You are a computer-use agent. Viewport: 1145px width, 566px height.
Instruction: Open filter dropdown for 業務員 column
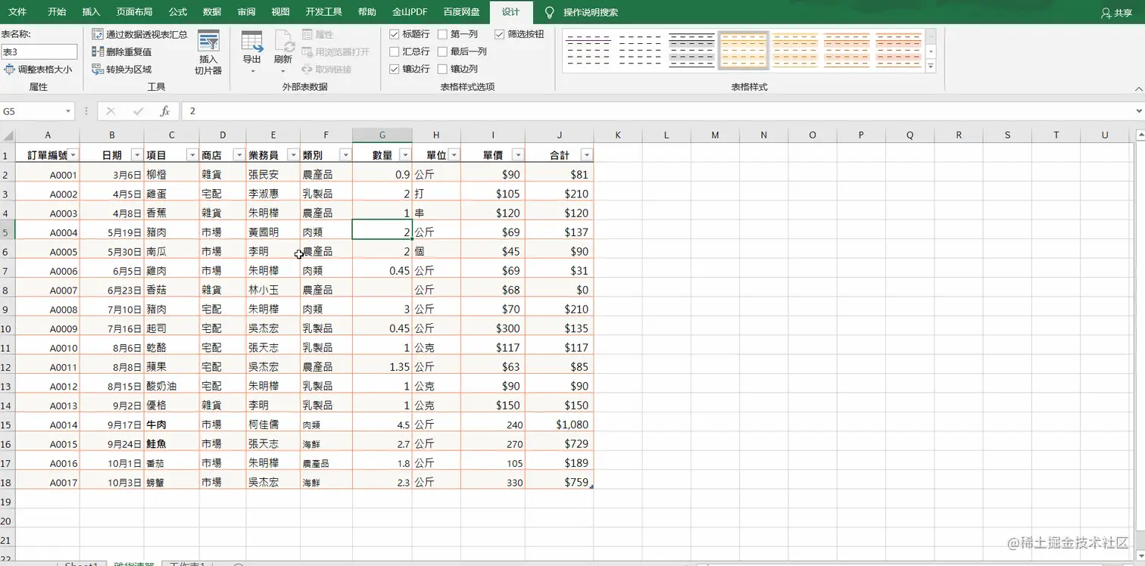pos(293,155)
